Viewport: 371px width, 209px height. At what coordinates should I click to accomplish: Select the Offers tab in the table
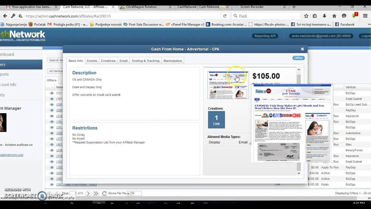click(52, 80)
